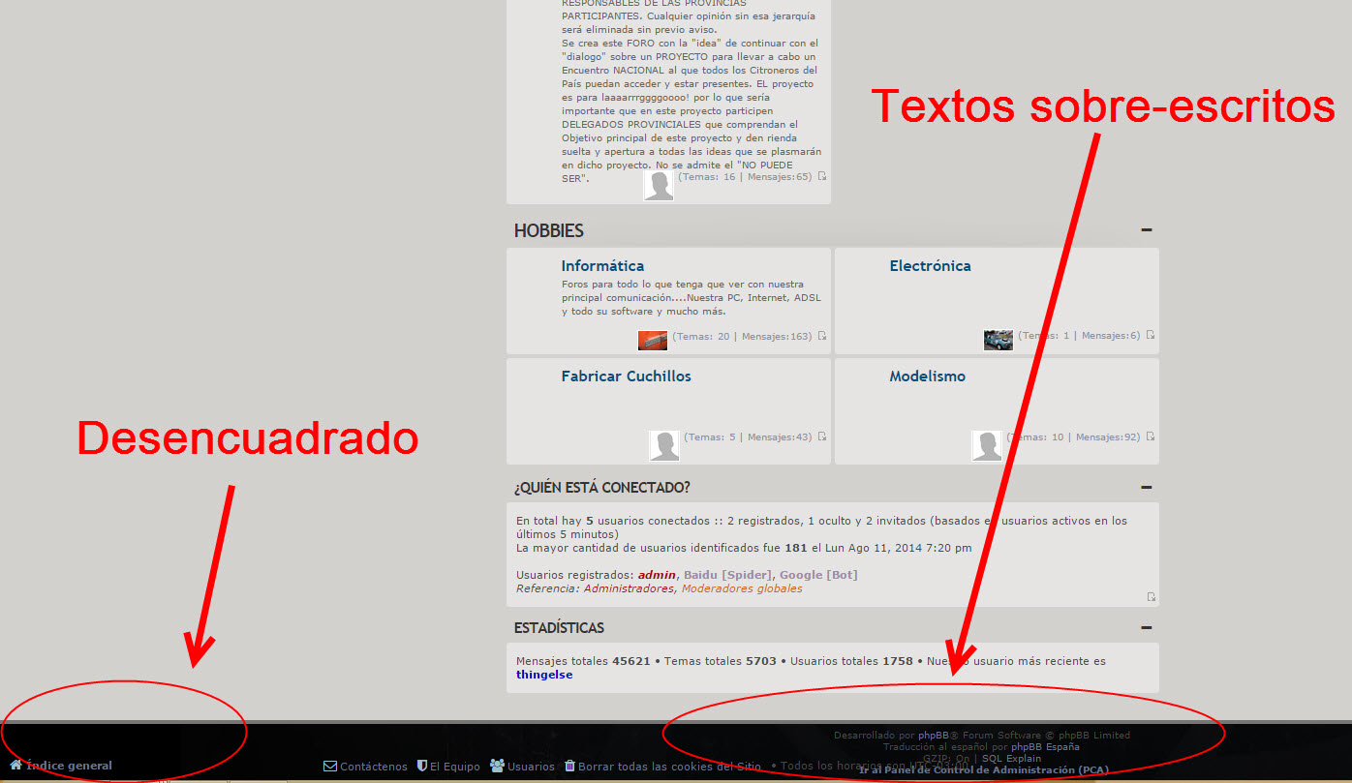Open last post icon in Electrónica forum
This screenshot has width=1352, height=783.
[x=1151, y=335]
